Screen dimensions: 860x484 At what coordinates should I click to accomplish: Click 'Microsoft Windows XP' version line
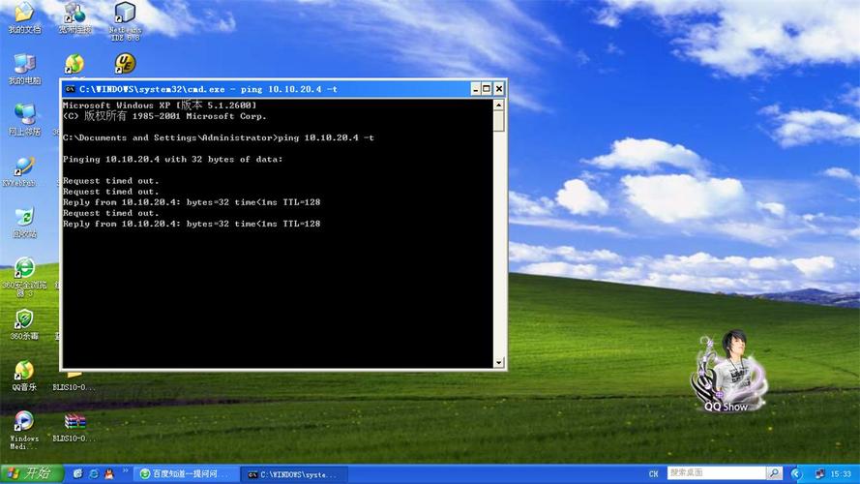tap(160, 105)
